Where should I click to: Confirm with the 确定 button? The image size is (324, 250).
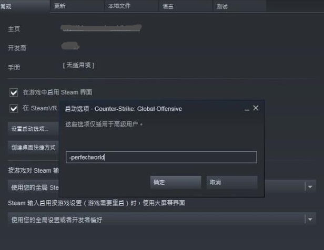(x=176, y=182)
